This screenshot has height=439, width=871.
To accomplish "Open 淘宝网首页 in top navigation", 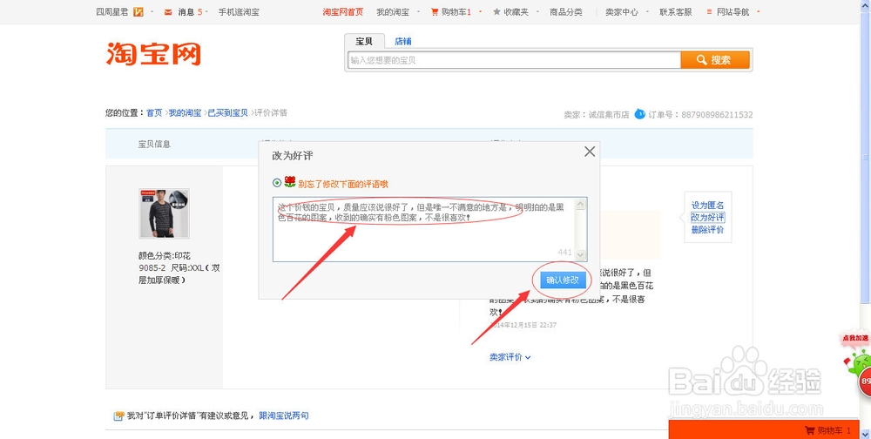I will pos(342,11).
